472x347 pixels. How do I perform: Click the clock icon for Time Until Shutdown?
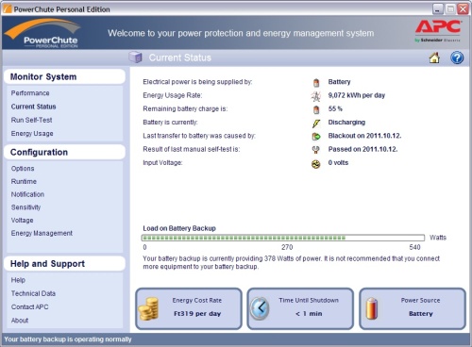tap(260, 308)
